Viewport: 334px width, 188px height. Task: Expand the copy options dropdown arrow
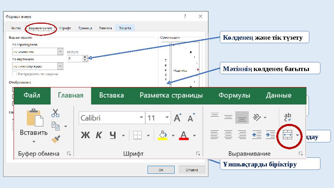pos(66,126)
